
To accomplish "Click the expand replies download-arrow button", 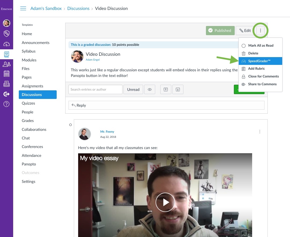I will [x=178, y=89].
